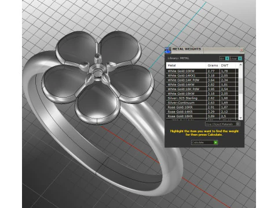Screen dimensions: 278x208
Task: Select the White Gold:14KW row
Action: point(202,84)
